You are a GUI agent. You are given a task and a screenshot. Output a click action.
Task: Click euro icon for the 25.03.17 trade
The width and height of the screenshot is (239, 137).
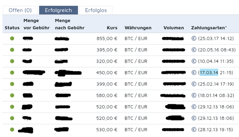coord(194,38)
